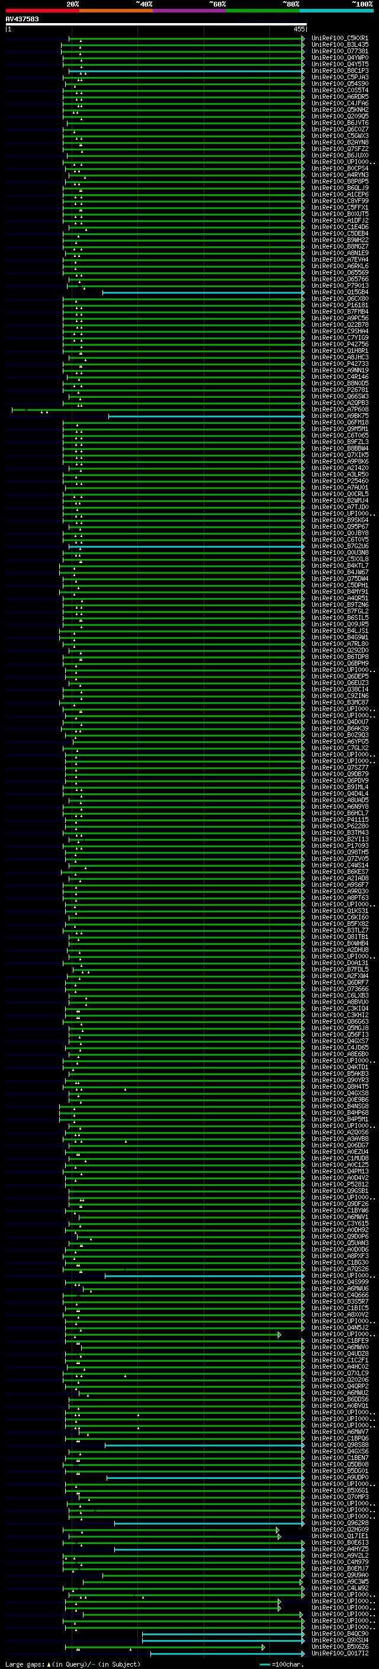Click the purple ~60% identity legend segment

coord(190,11)
